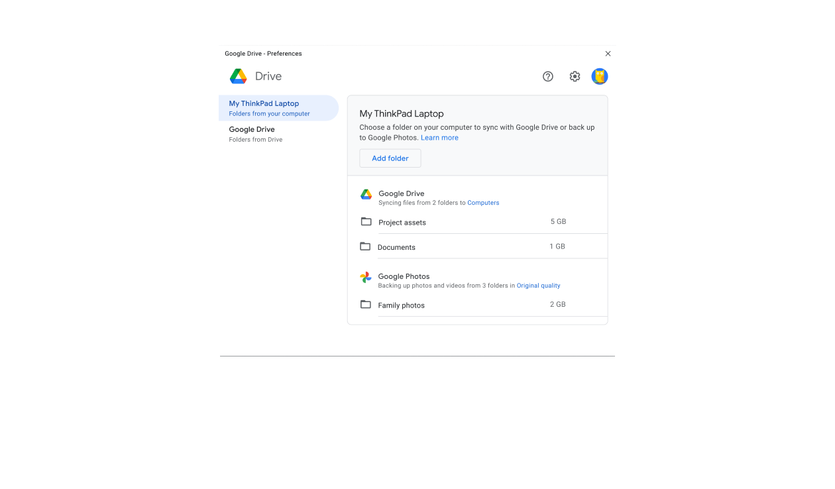The image size is (835, 489).
Task: Open Settings gear icon
Action: pos(575,76)
